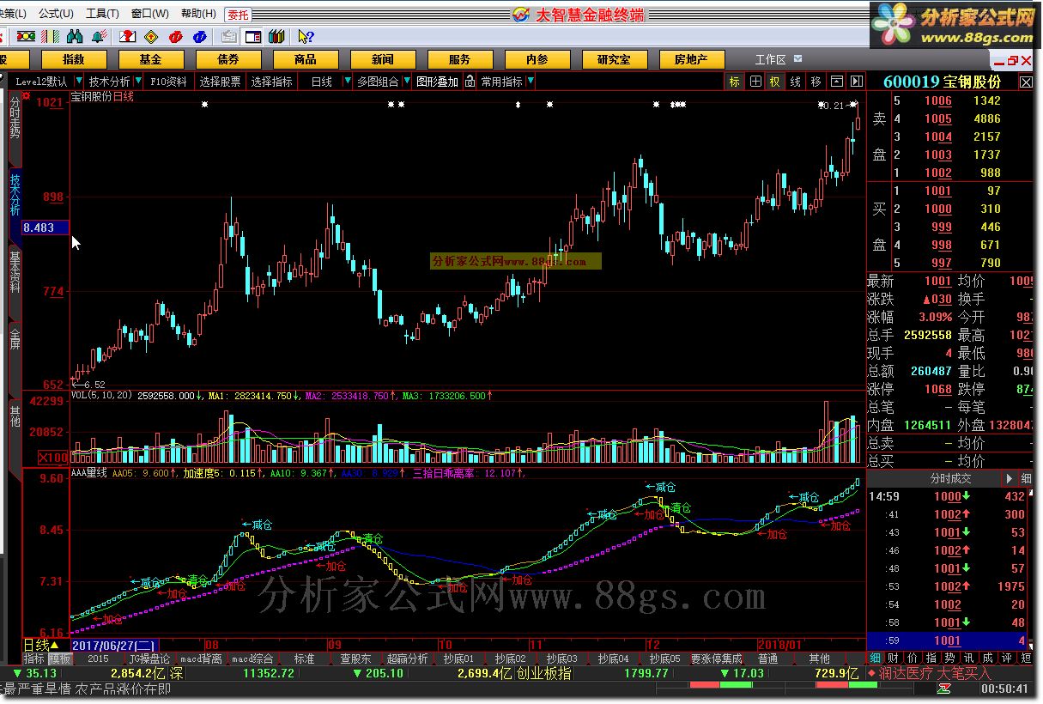Screen dimensions: 1043x704
Task: Open the 公式(U) menu
Action: tap(56, 15)
